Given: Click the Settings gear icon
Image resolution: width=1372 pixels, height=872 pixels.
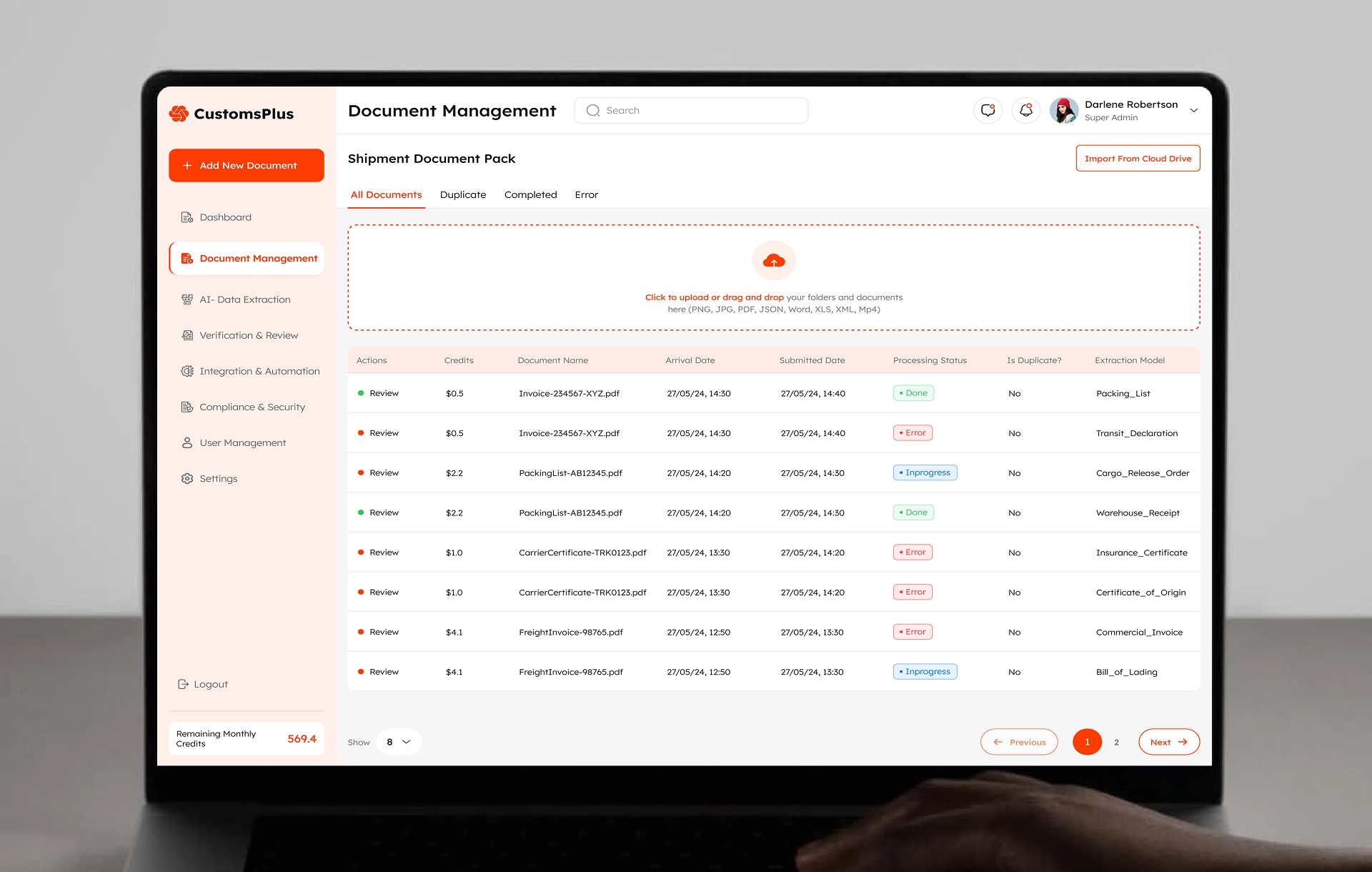Looking at the screenshot, I should tap(187, 478).
